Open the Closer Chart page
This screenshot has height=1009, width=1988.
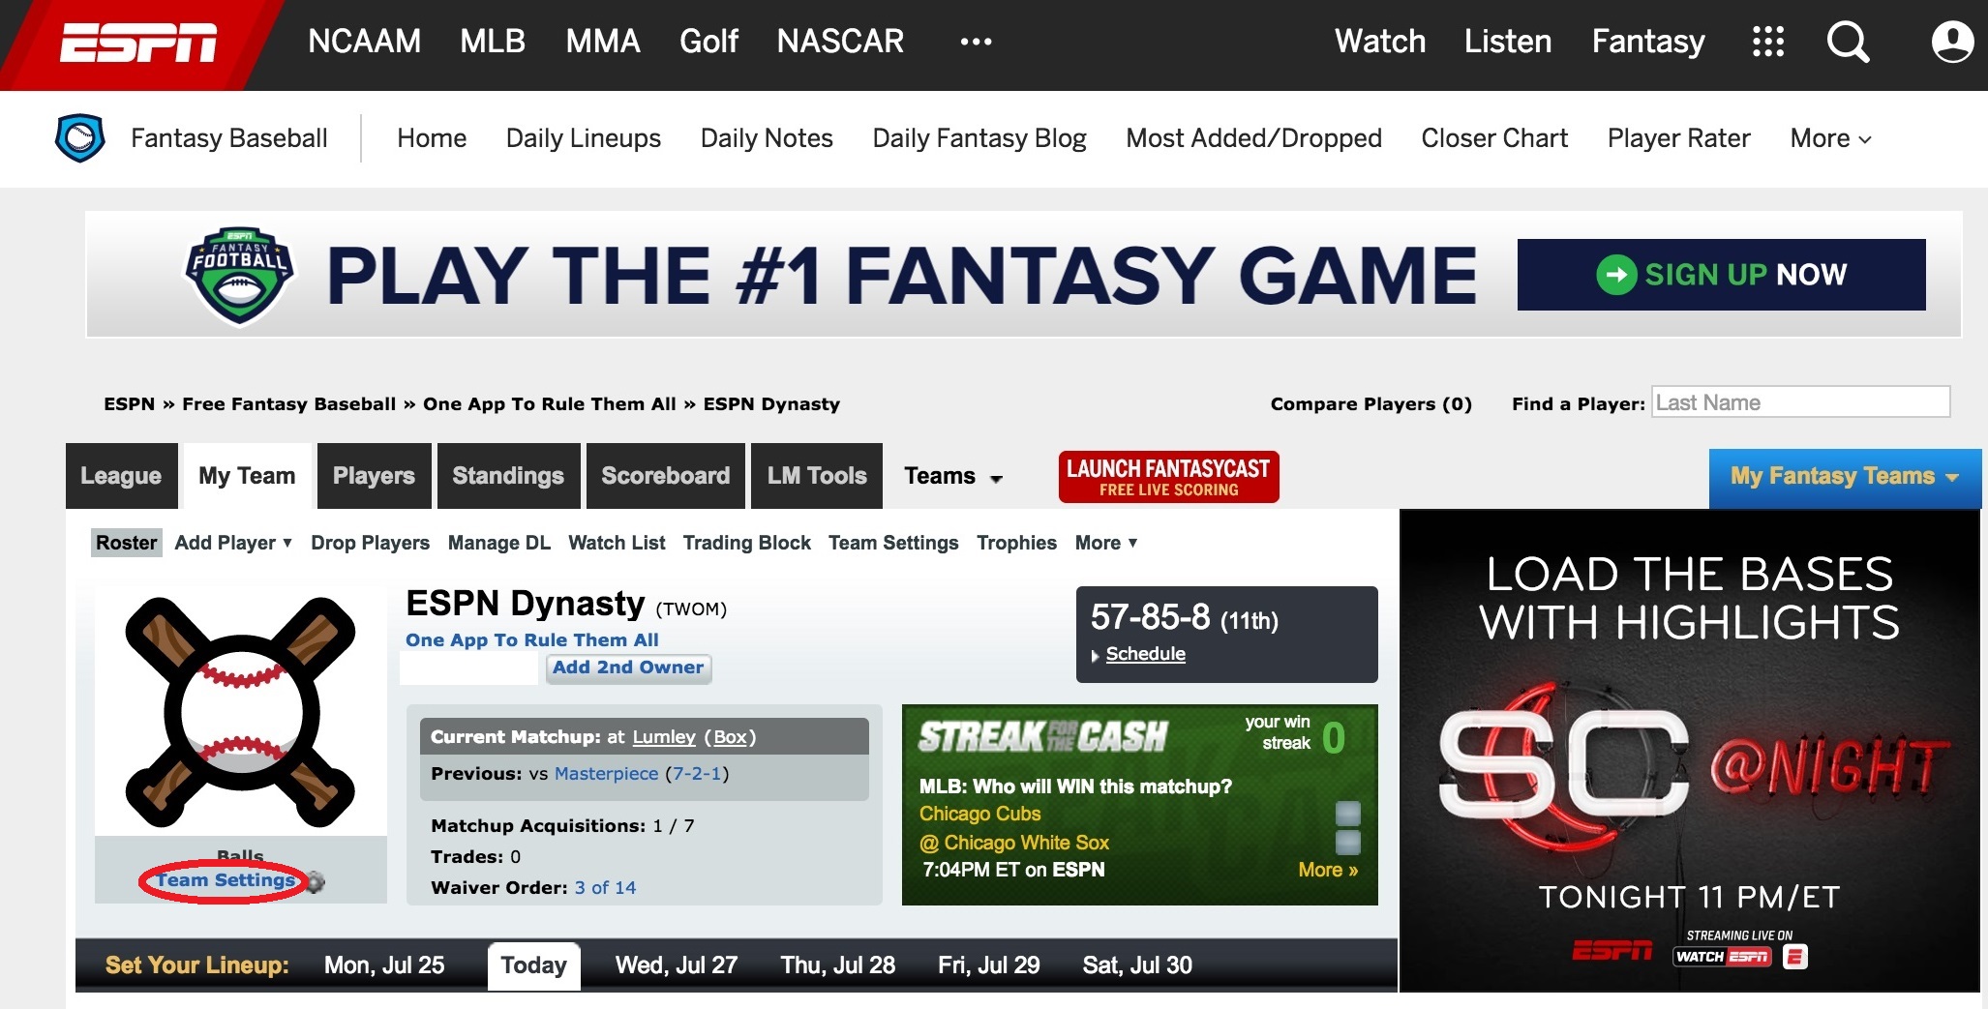(x=1494, y=138)
